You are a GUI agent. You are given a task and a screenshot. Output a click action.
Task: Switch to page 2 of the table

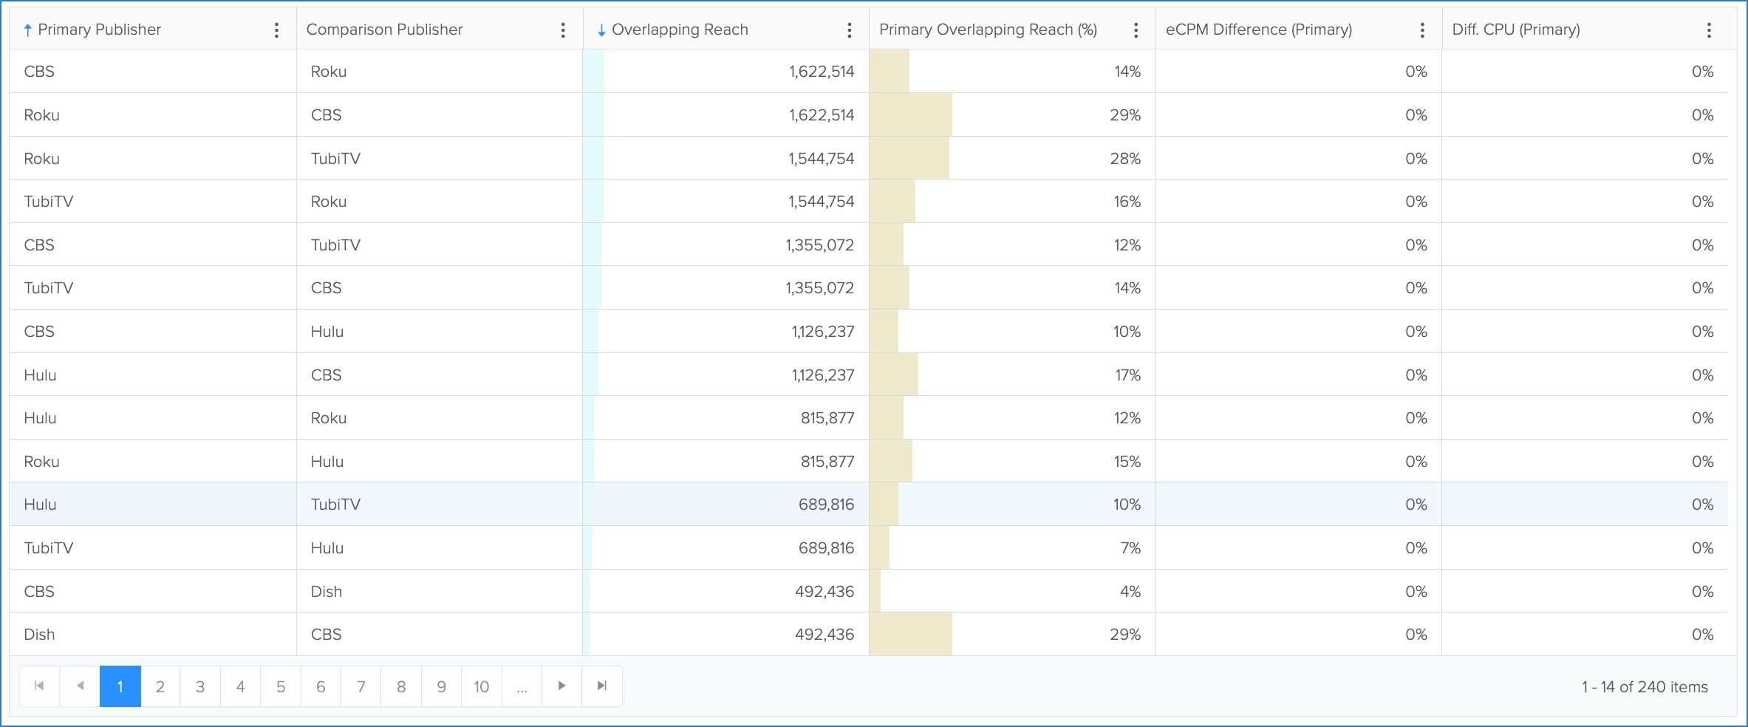click(x=160, y=686)
